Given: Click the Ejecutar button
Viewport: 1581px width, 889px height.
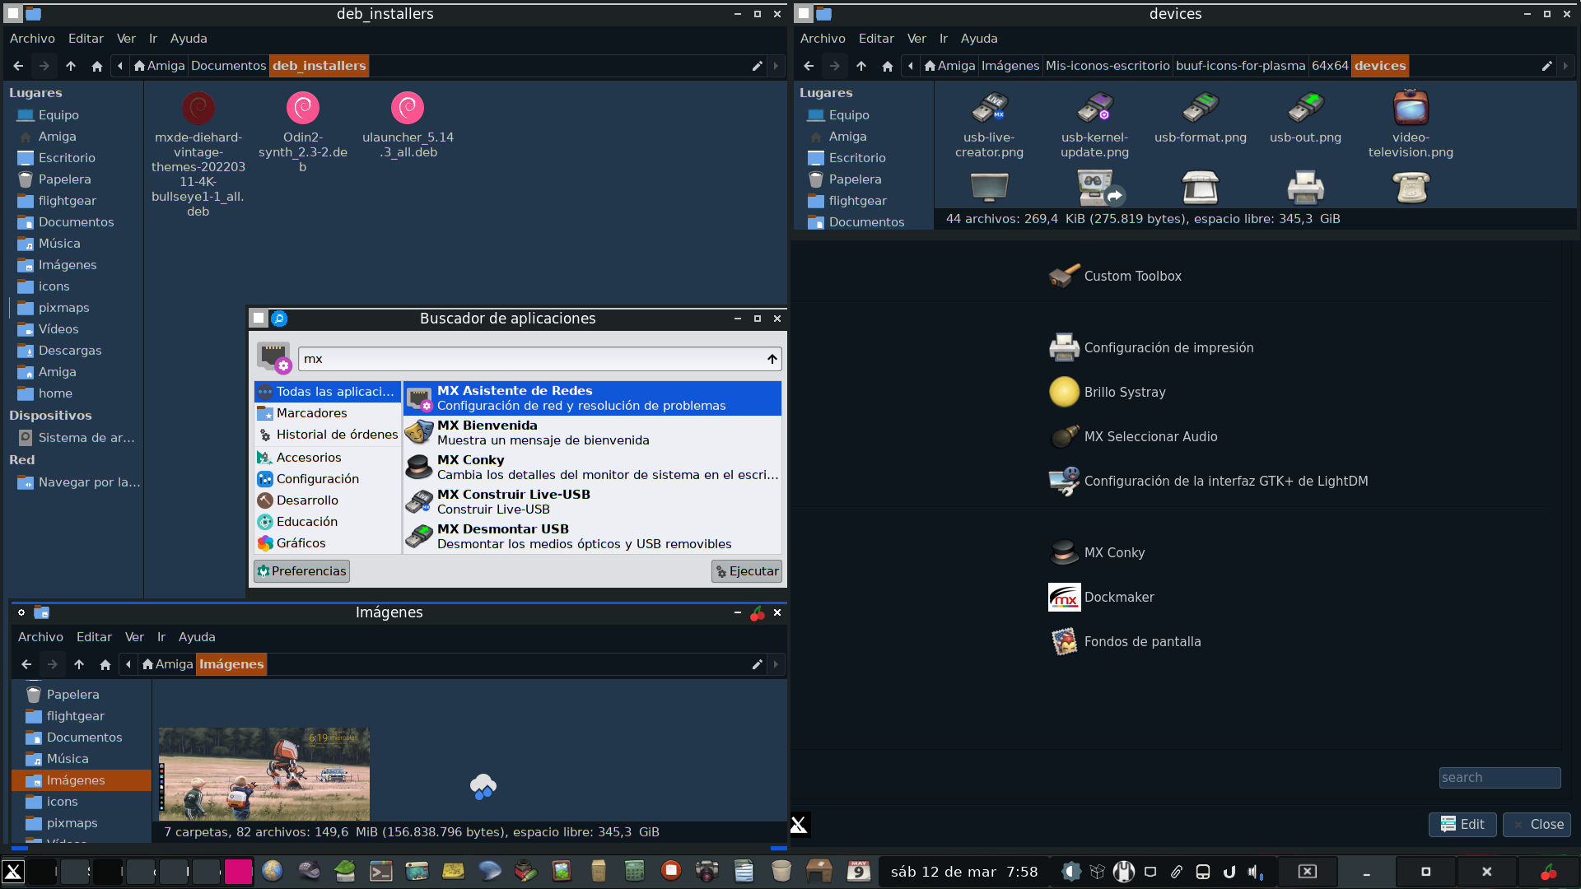Looking at the screenshot, I should pos(747,571).
